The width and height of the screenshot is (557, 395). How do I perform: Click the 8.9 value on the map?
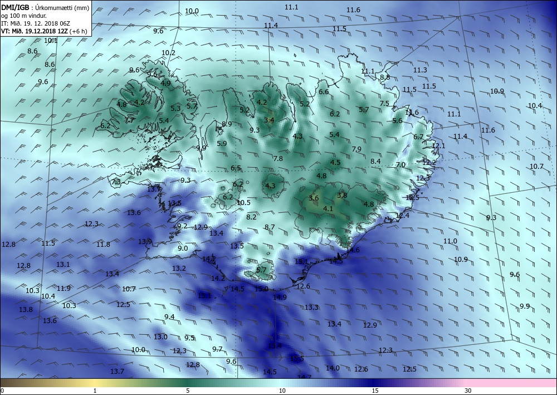point(227,124)
